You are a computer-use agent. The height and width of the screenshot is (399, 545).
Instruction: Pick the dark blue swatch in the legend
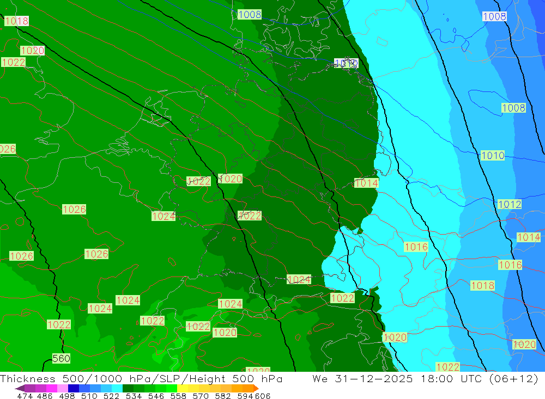[74, 388]
